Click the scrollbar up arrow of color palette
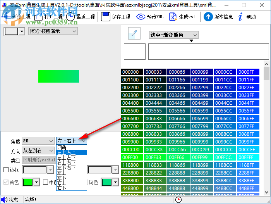Screen dimensions: 271x204 click(x=266, y=64)
